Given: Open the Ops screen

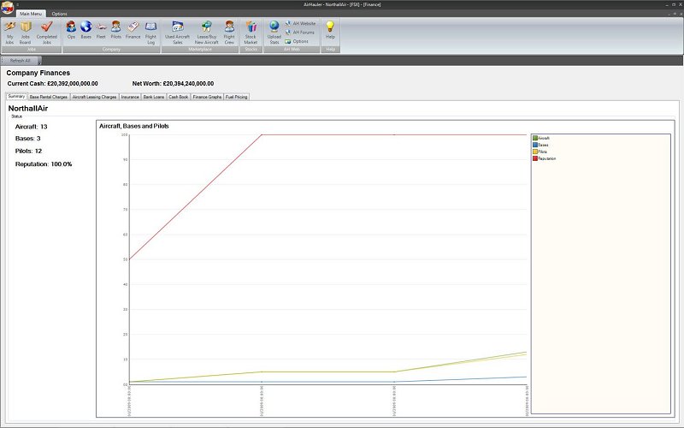Looking at the screenshot, I should pyautogui.click(x=71, y=30).
